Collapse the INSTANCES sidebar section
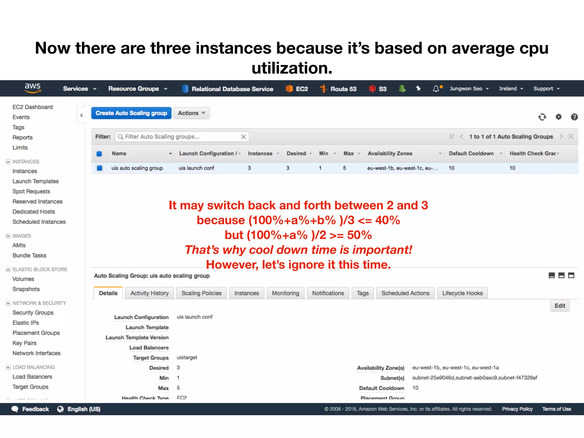This screenshot has height=438, width=584. 8,162
